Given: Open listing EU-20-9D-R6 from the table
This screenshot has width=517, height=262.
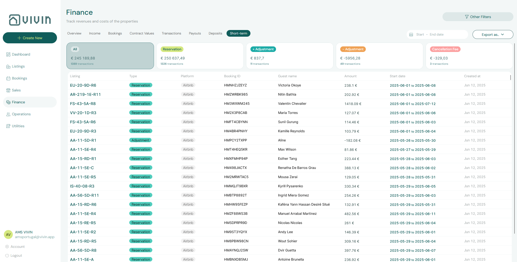Looking at the screenshot, I should 83,85.
